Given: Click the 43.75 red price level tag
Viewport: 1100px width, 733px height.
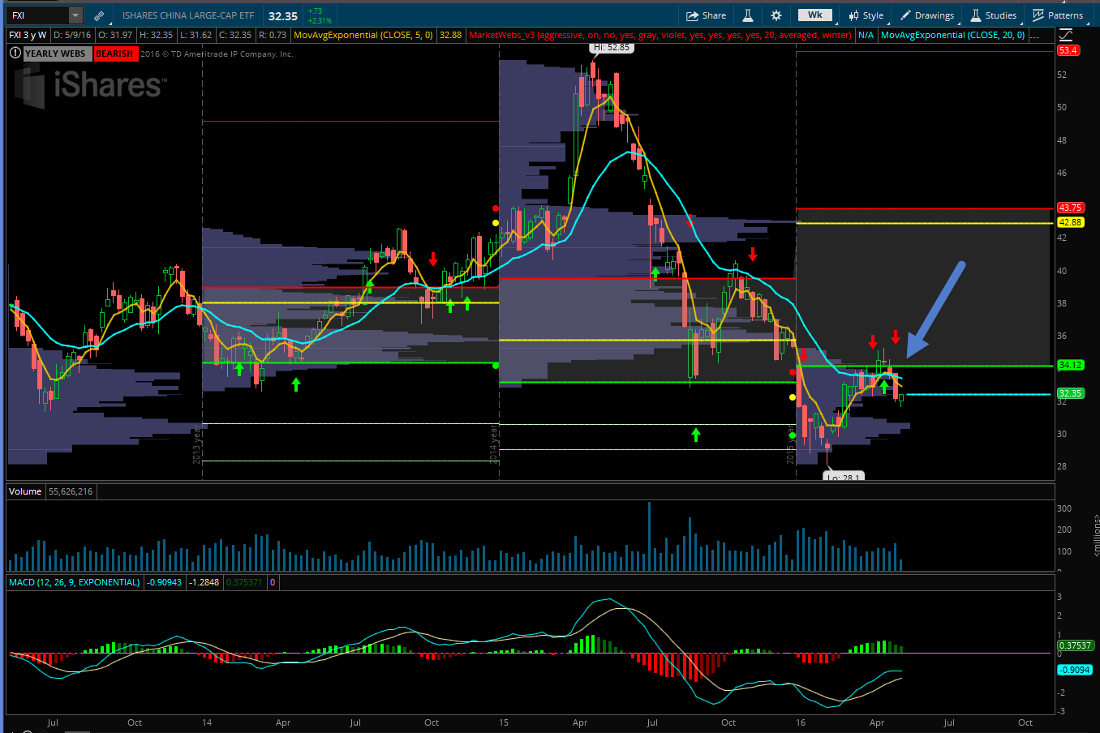Looking at the screenshot, I should pyautogui.click(x=1070, y=208).
